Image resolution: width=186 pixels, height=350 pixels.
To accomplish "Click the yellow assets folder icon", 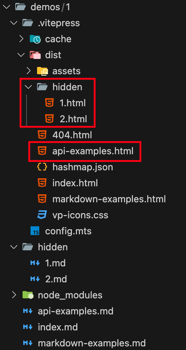I will [43, 71].
